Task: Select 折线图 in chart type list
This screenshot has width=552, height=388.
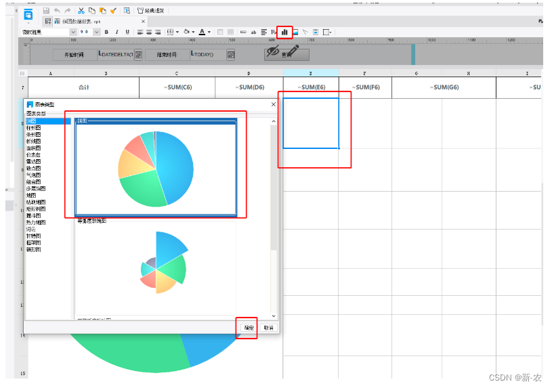Action: tap(33, 142)
